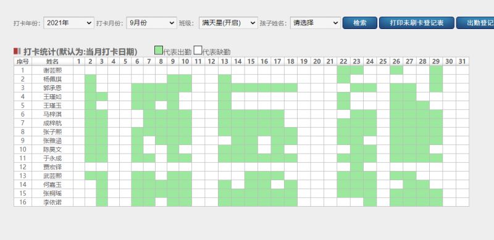The width and height of the screenshot is (494, 240).
Task: Click the name 谢芸熙 in row 1
Action: [52, 70]
